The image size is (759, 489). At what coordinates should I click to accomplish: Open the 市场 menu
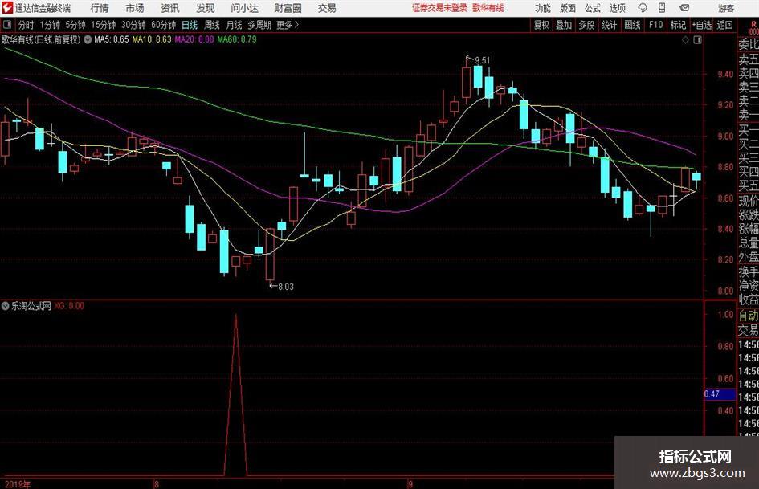point(135,8)
